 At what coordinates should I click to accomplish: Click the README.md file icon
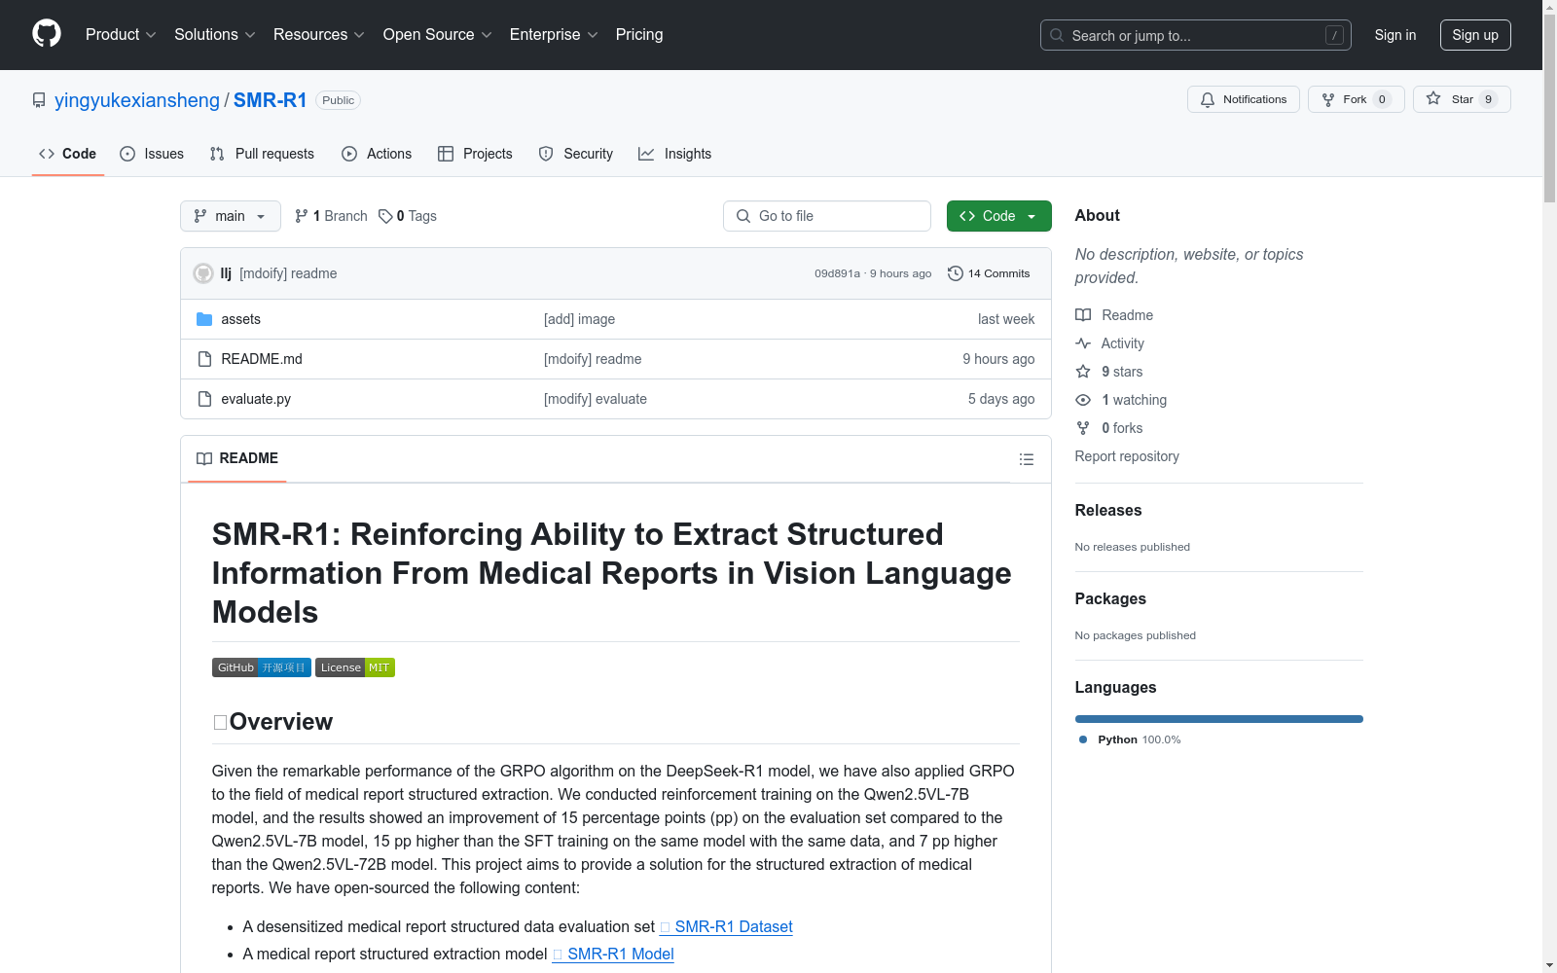point(204,359)
